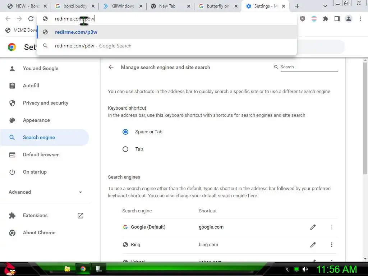Open Default browser settings
The height and width of the screenshot is (276, 368).
tap(45, 155)
